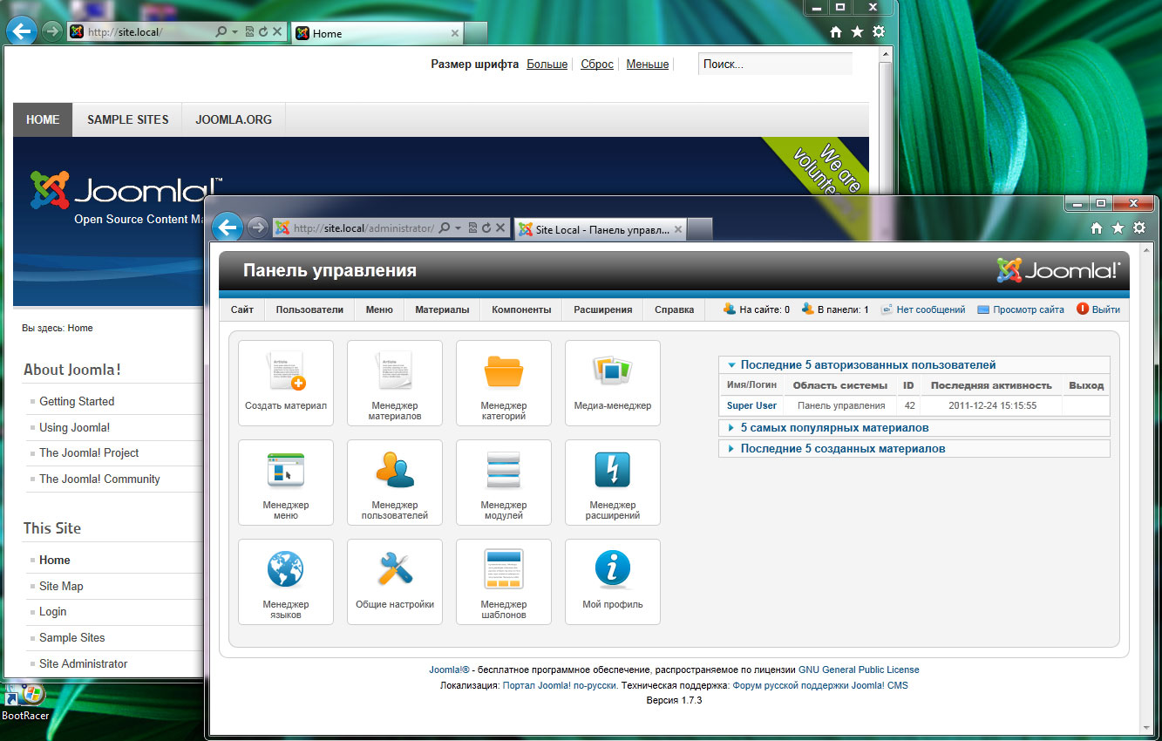Image resolution: width=1162 pixels, height=741 pixels.
Task: Open favorites star in Home browser window
Action: [857, 32]
